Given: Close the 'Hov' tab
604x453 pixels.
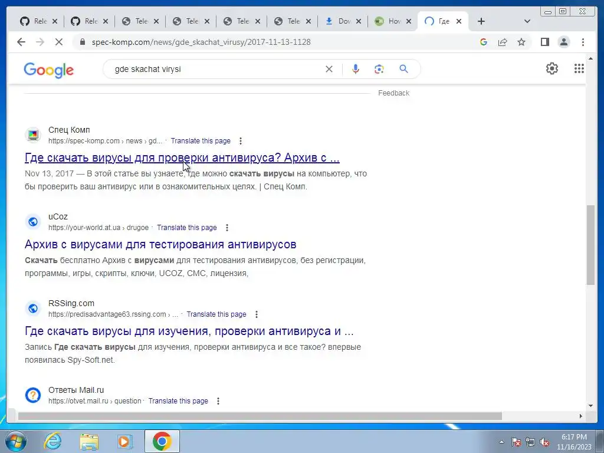Looking at the screenshot, I should pos(409,21).
